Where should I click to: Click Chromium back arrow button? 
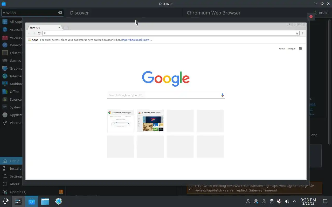tap(29, 33)
